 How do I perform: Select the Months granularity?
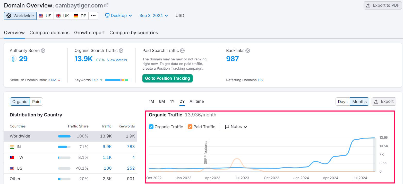(x=359, y=102)
